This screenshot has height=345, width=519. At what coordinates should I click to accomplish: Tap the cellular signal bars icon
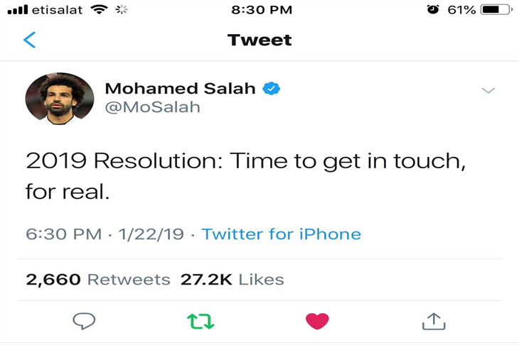(x=18, y=10)
